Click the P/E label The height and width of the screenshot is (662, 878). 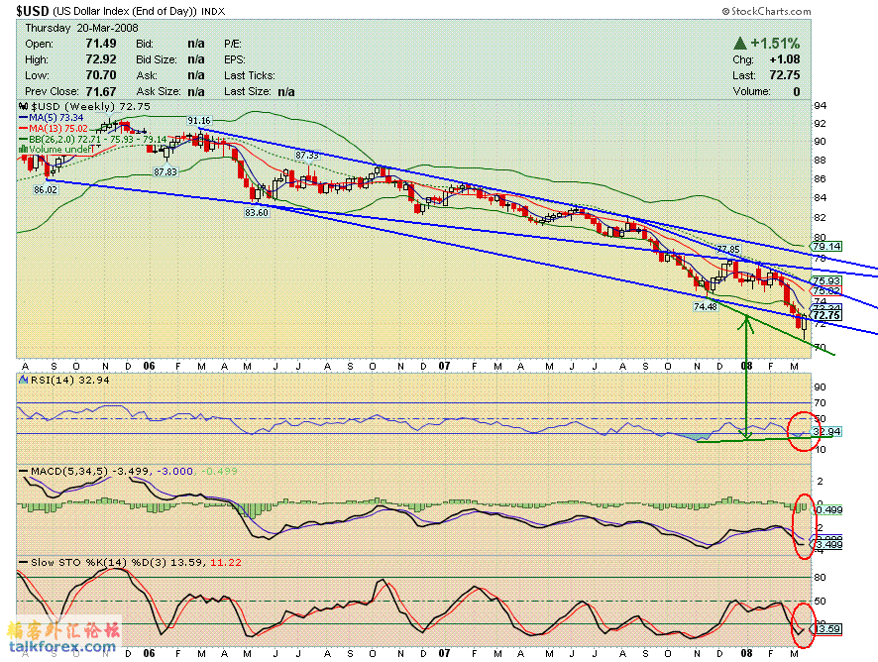tap(232, 44)
